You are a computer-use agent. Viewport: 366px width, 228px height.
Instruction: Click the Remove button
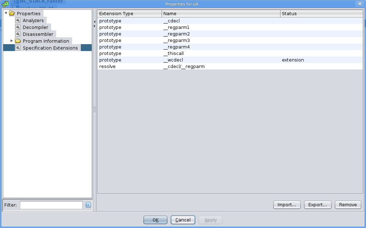[348, 205]
